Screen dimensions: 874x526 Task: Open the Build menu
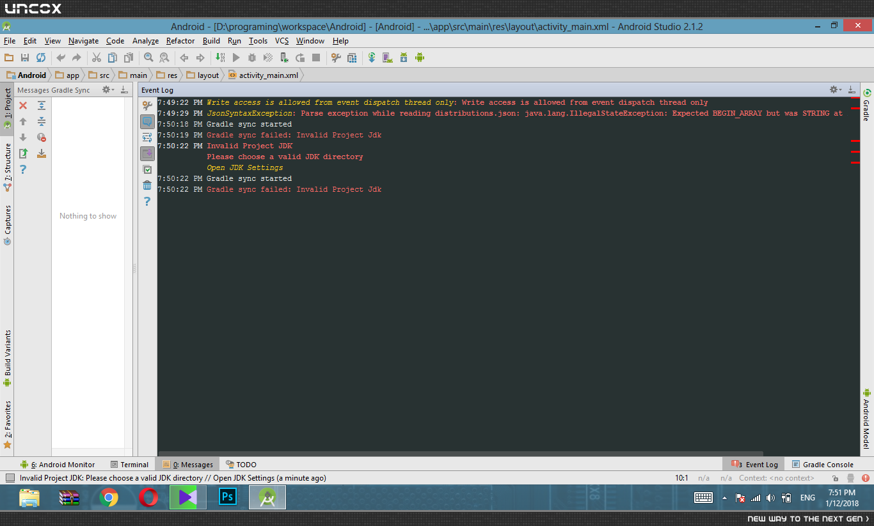[x=211, y=41]
